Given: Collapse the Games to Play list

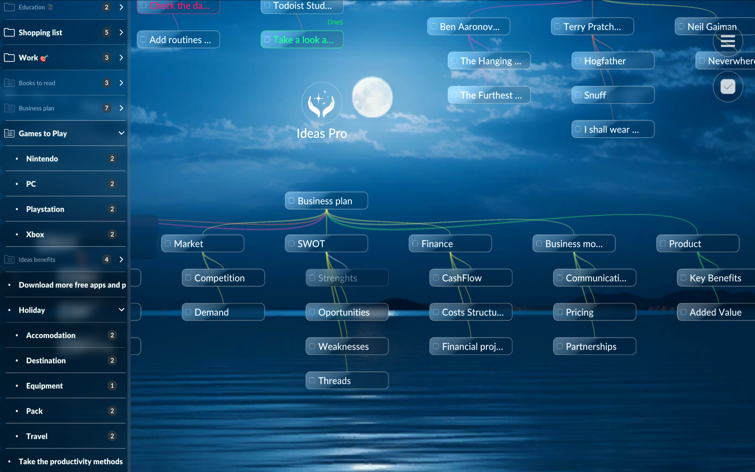Looking at the screenshot, I should click(x=121, y=133).
